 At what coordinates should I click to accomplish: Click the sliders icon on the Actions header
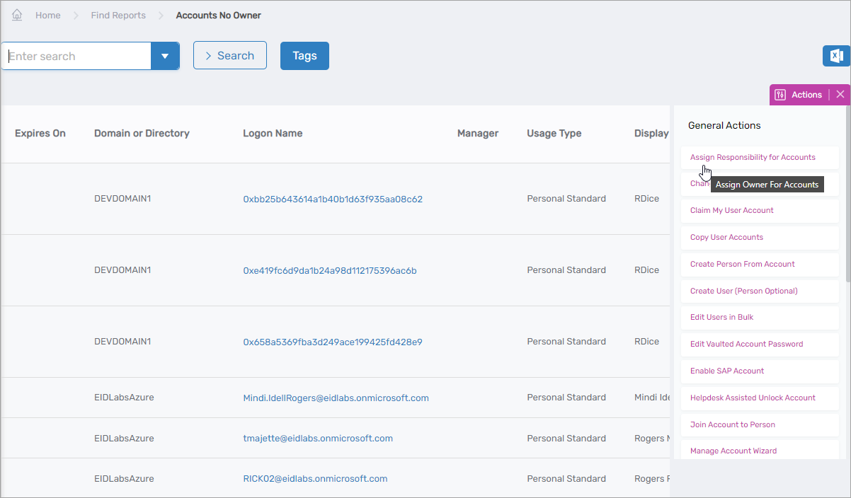(780, 94)
